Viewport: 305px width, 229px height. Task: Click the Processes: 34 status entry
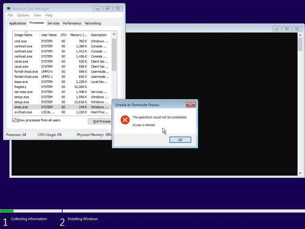coord(16,134)
